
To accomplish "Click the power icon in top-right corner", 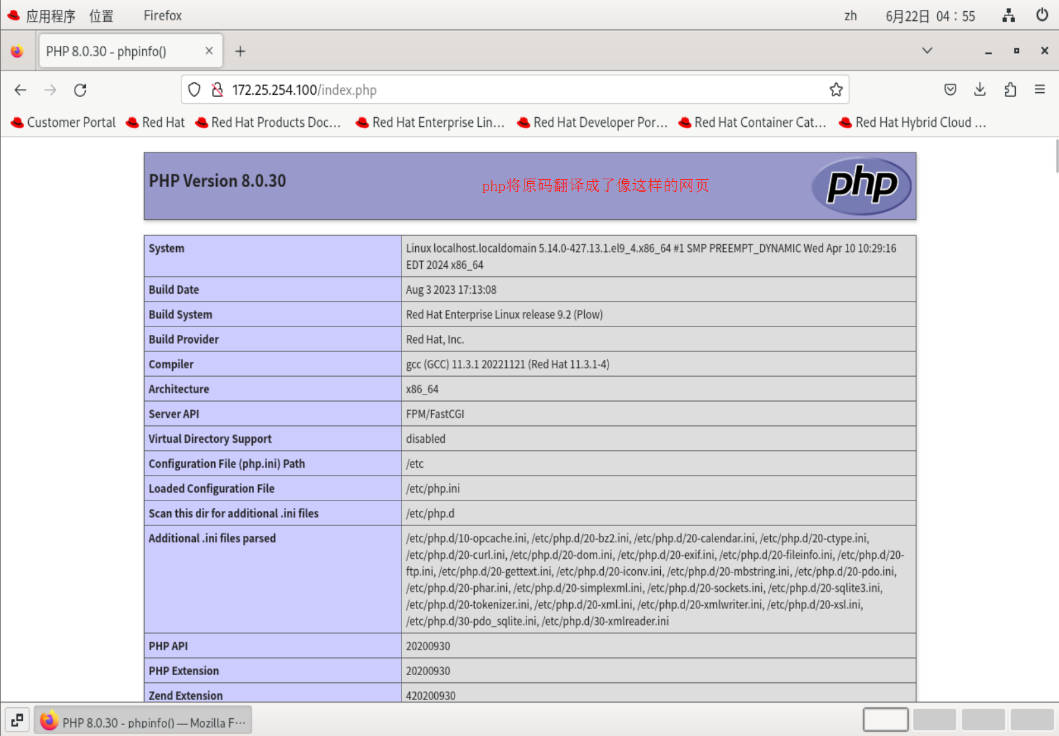I will 1041,15.
